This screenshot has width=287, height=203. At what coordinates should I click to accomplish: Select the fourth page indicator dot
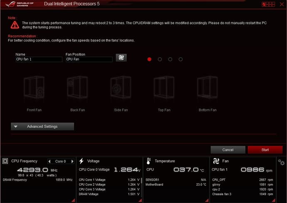pyautogui.click(x=181, y=59)
